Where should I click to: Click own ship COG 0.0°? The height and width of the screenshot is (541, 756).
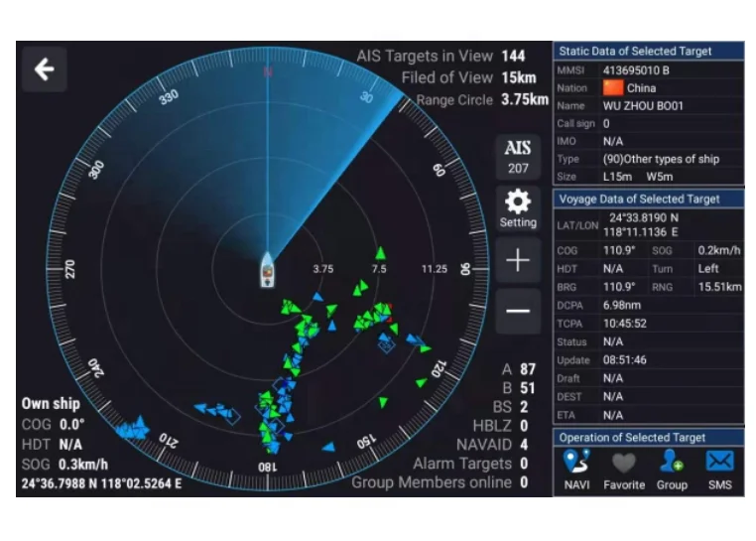pyautogui.click(x=71, y=424)
